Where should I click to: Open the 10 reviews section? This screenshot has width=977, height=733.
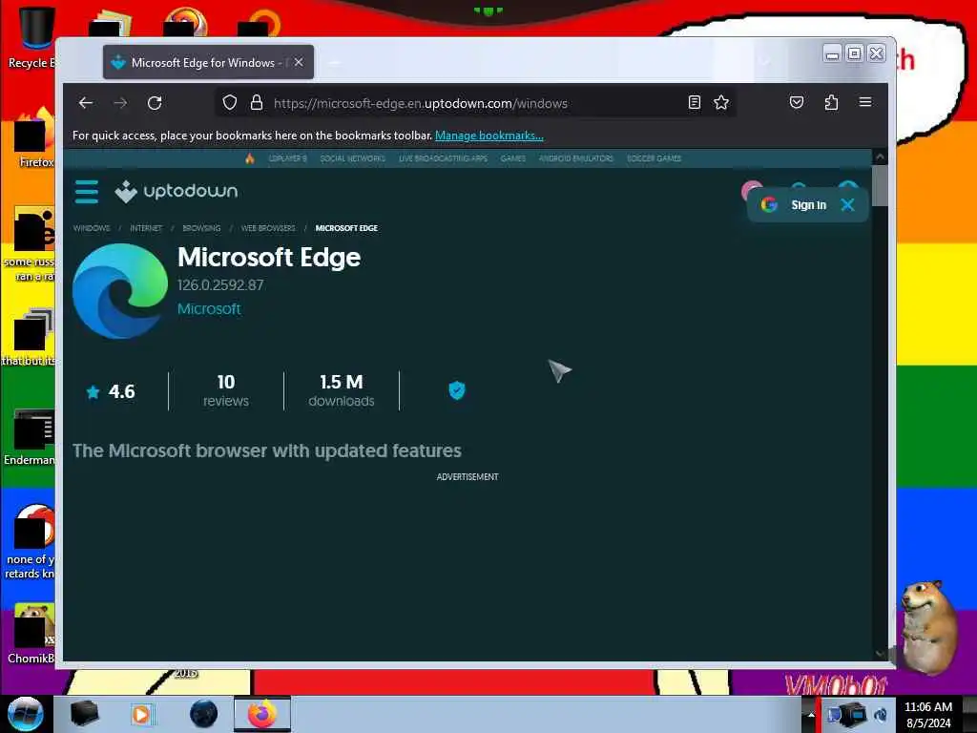(x=225, y=390)
